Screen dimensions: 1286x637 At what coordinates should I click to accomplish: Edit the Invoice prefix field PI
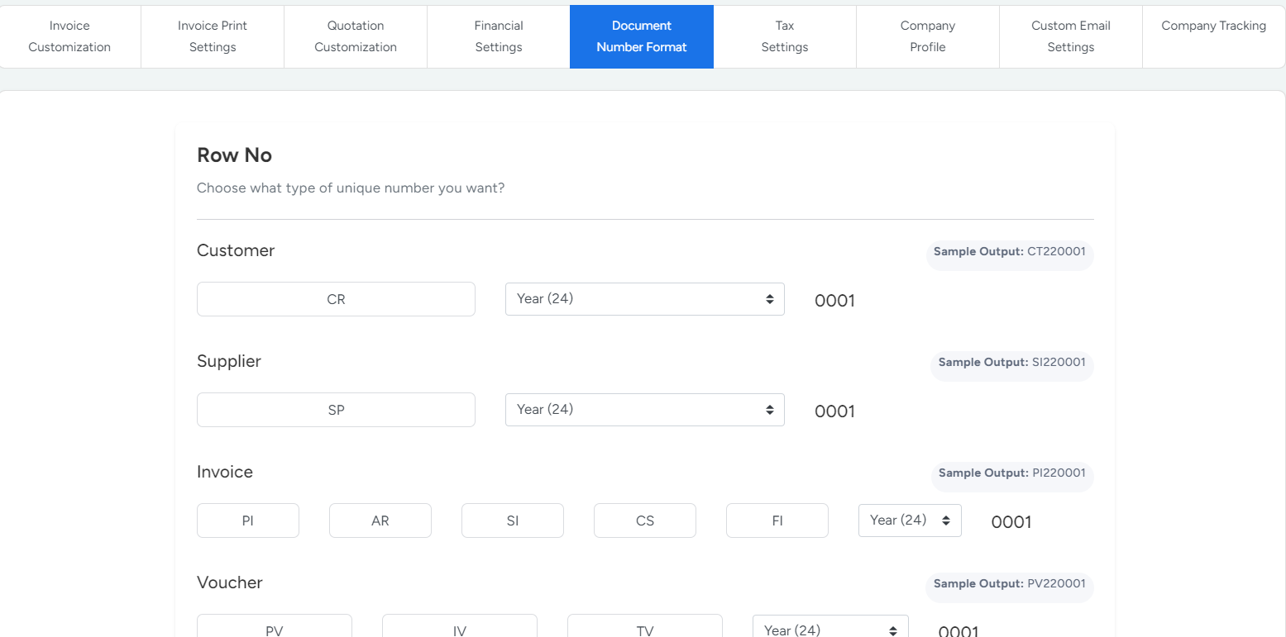(x=248, y=521)
